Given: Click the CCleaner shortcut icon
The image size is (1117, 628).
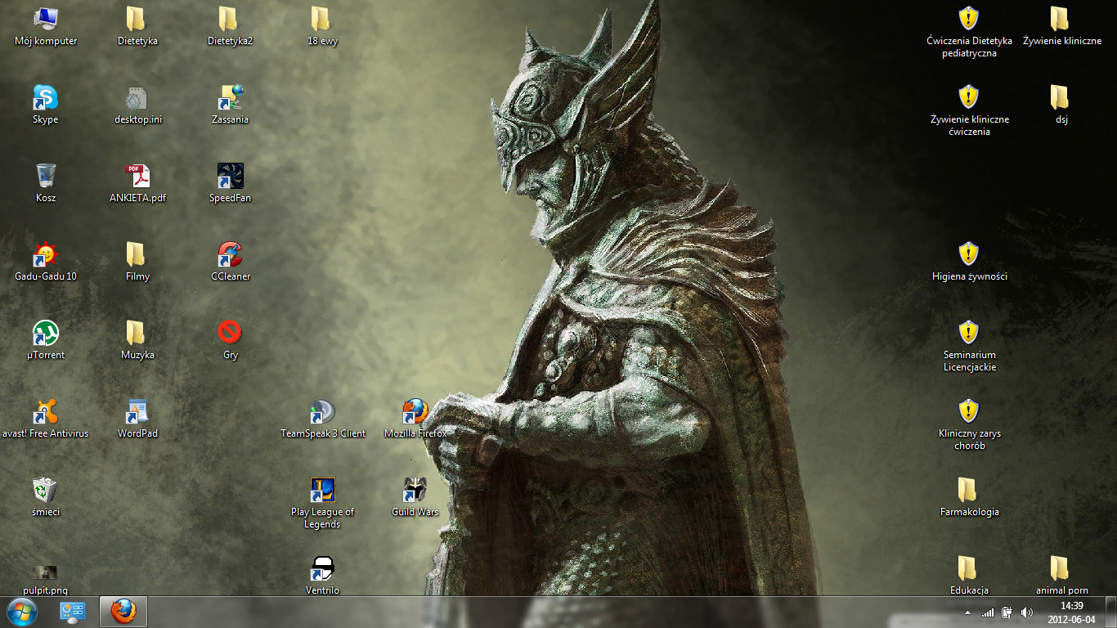Looking at the screenshot, I should (x=230, y=255).
